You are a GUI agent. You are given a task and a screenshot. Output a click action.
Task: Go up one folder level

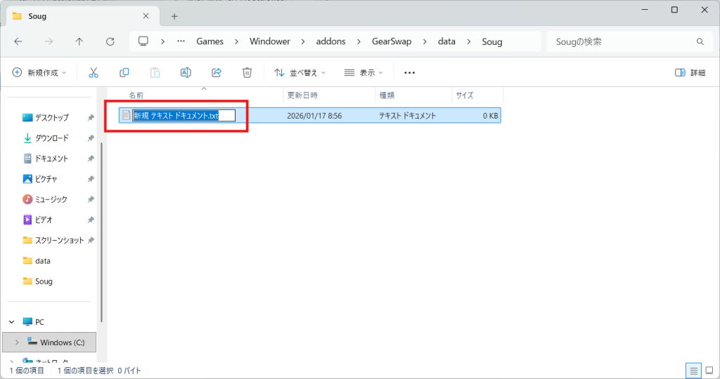79,41
